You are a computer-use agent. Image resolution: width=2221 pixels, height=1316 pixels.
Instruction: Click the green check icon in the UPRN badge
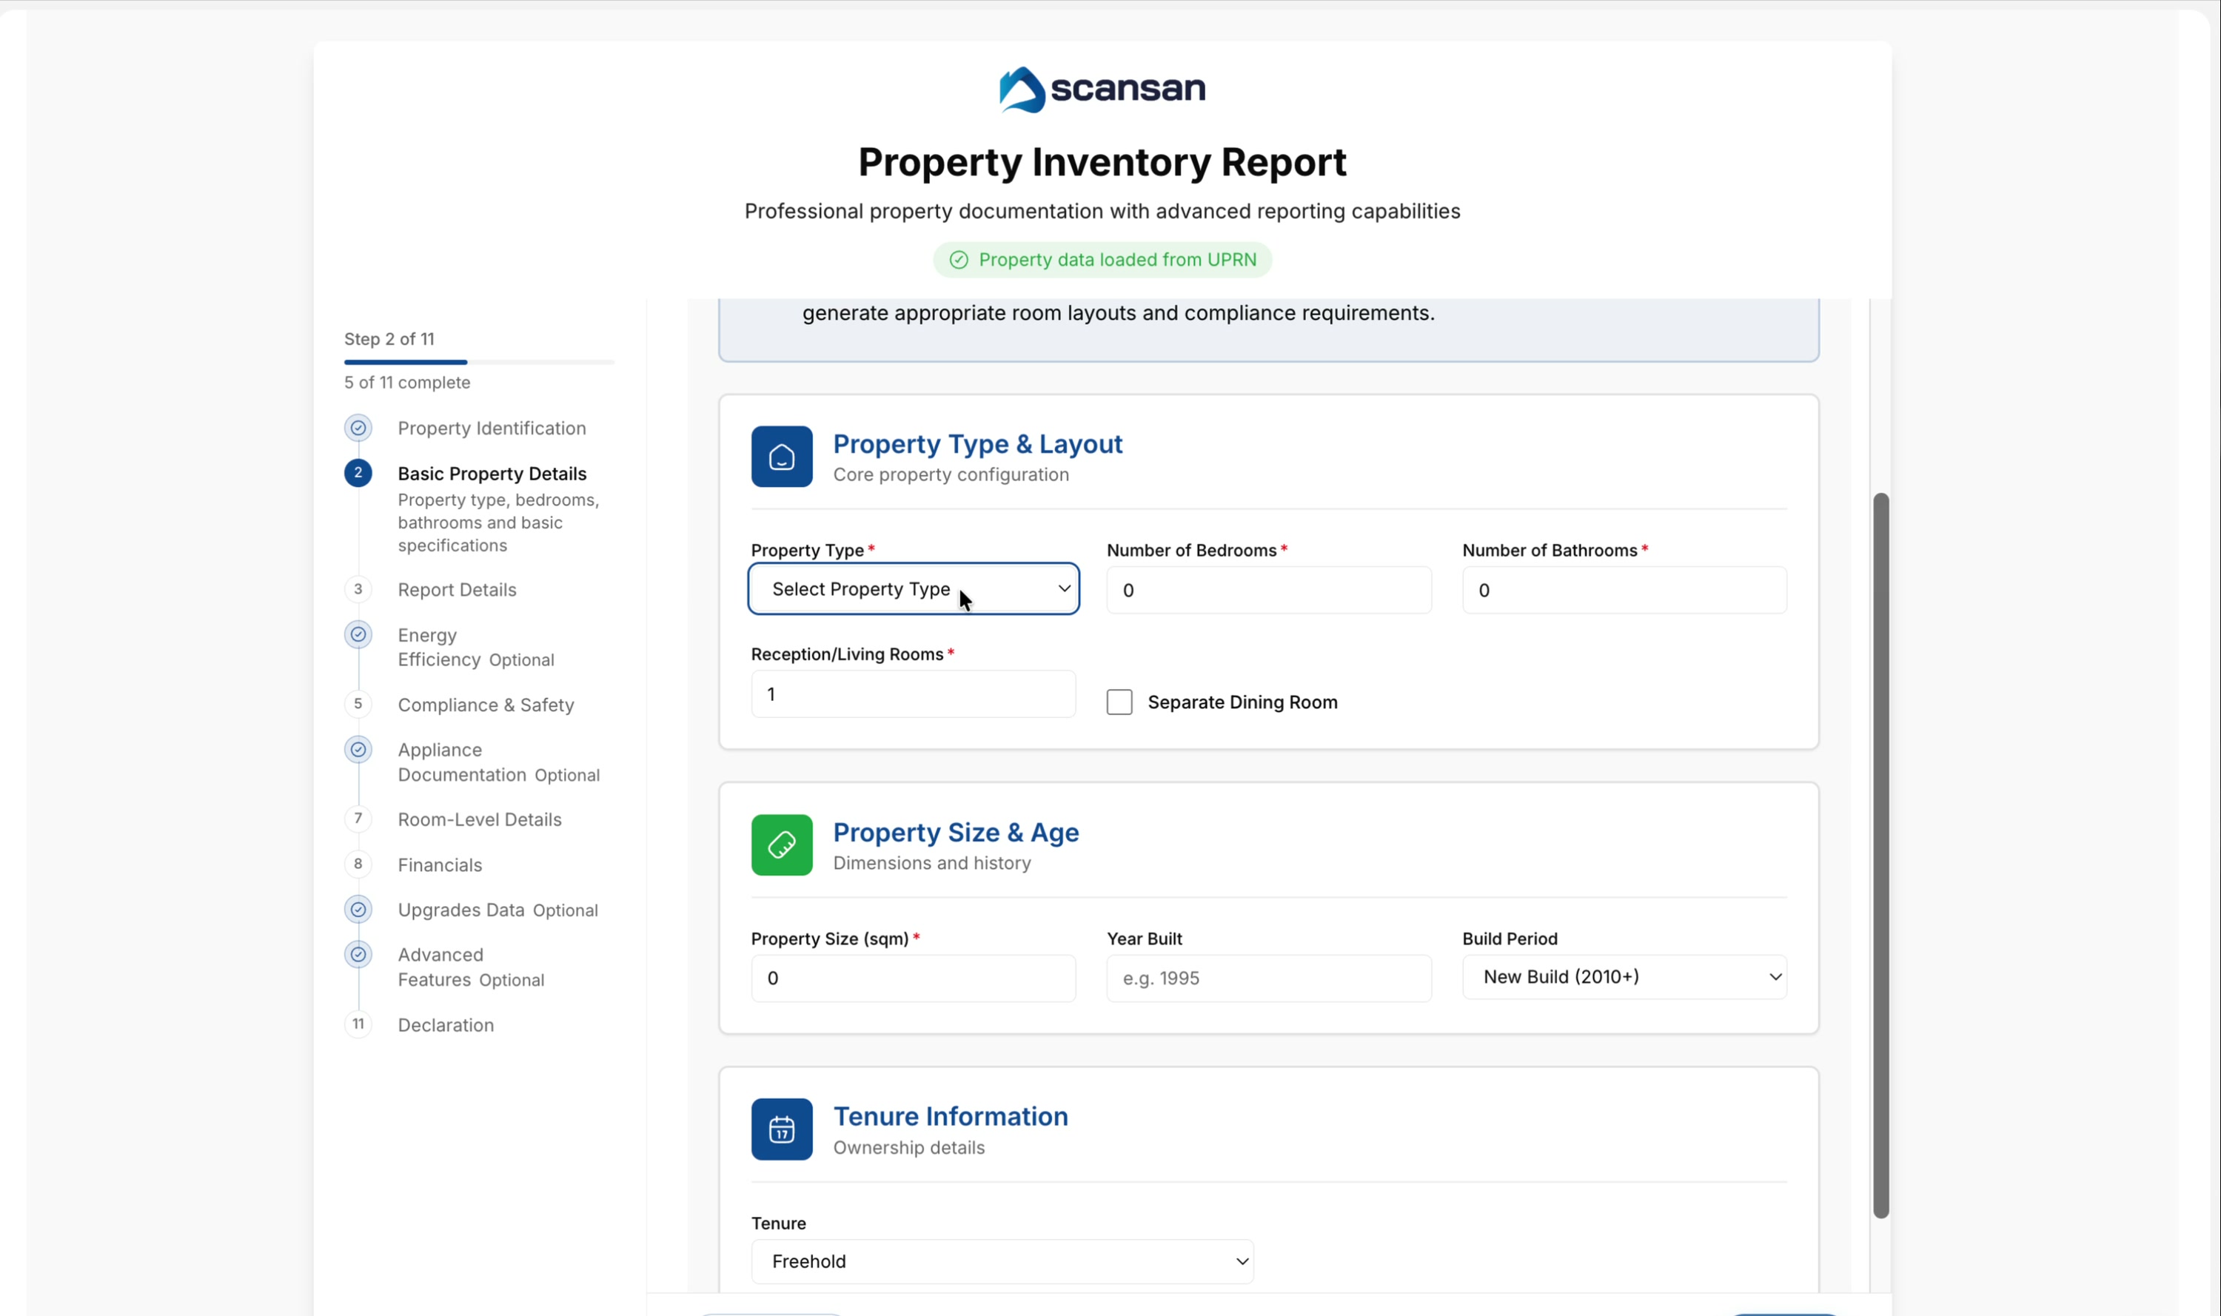(x=959, y=260)
